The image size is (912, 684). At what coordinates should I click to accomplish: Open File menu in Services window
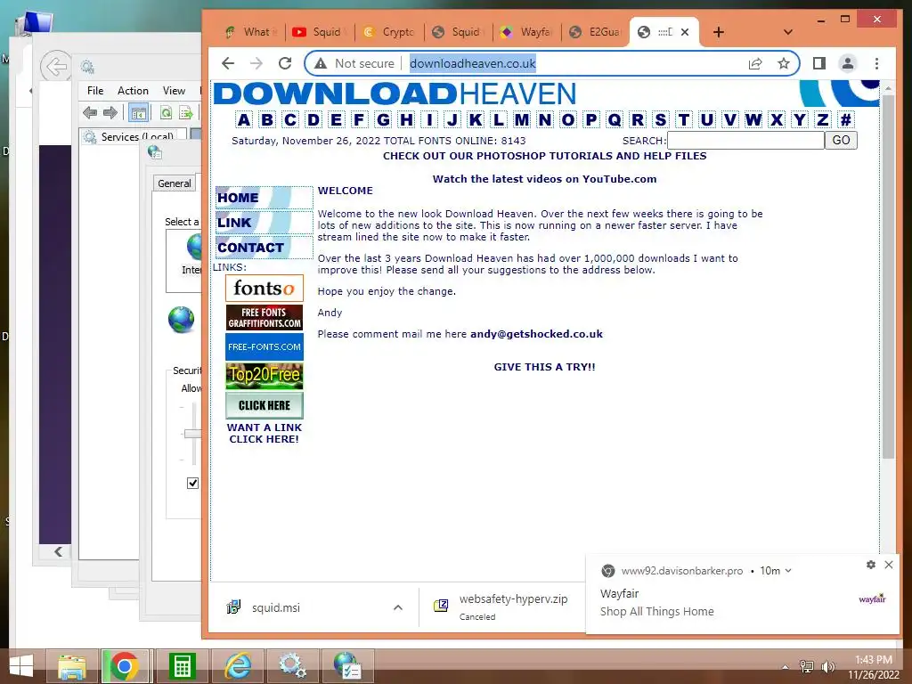click(x=95, y=91)
